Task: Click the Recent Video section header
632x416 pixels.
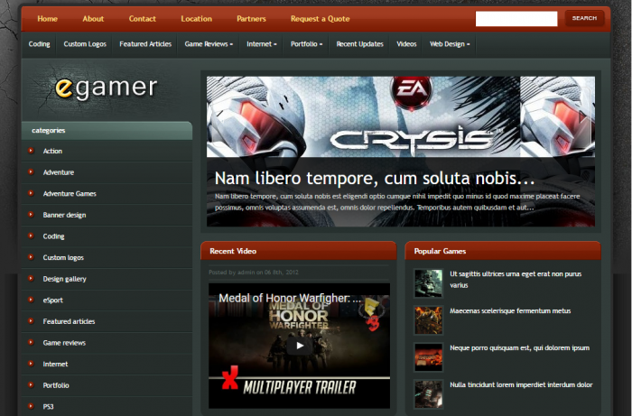Action: click(x=298, y=251)
